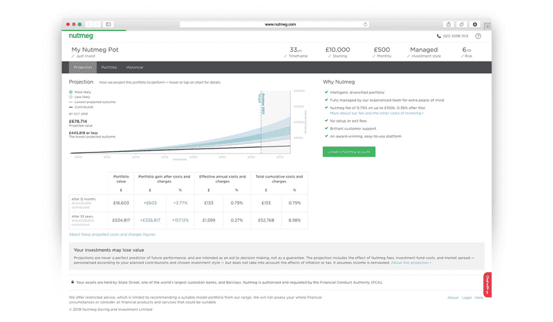
Task: Edit the Risk level pencil icon
Action: (x=462, y=56)
